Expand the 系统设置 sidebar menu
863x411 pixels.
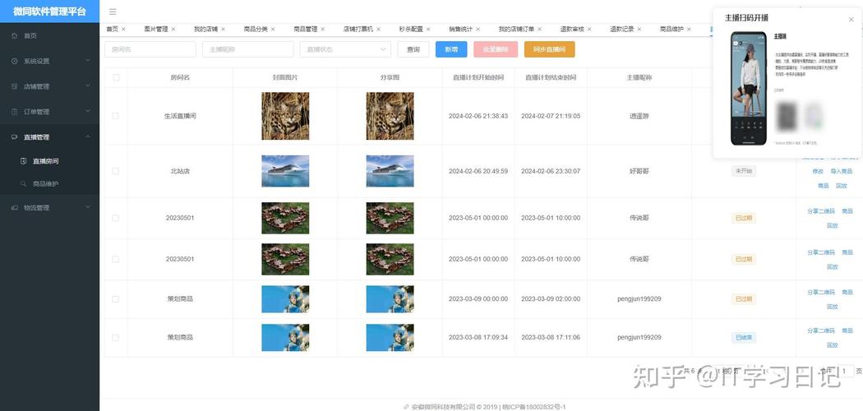coord(87,61)
